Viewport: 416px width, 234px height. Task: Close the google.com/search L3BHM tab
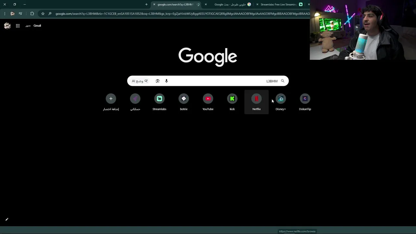(x=154, y=5)
